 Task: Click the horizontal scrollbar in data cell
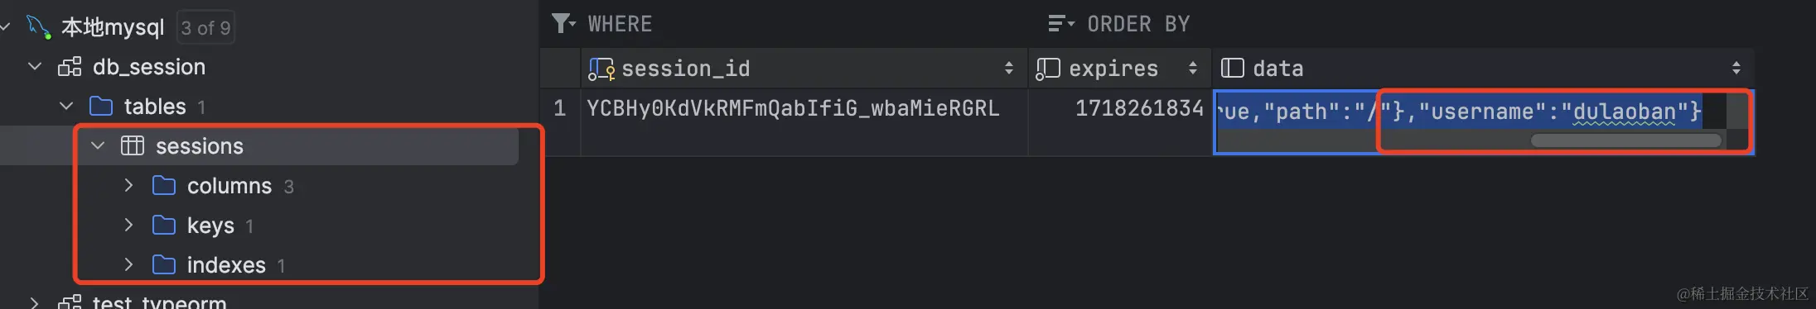[1625, 140]
